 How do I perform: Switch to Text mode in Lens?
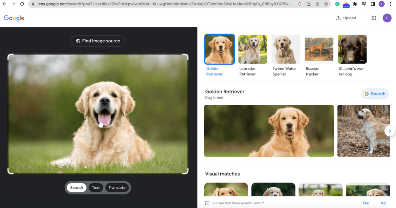pyautogui.click(x=95, y=187)
